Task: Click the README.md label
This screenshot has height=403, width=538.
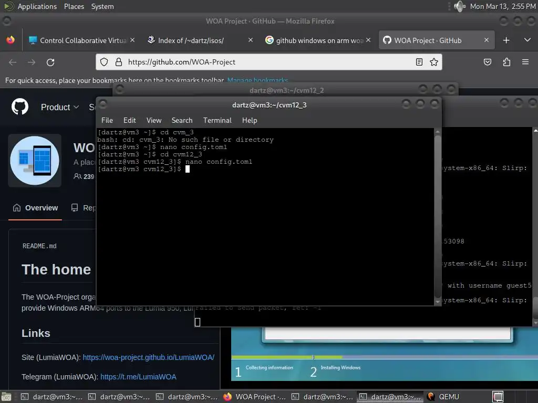Action: pyautogui.click(x=39, y=246)
